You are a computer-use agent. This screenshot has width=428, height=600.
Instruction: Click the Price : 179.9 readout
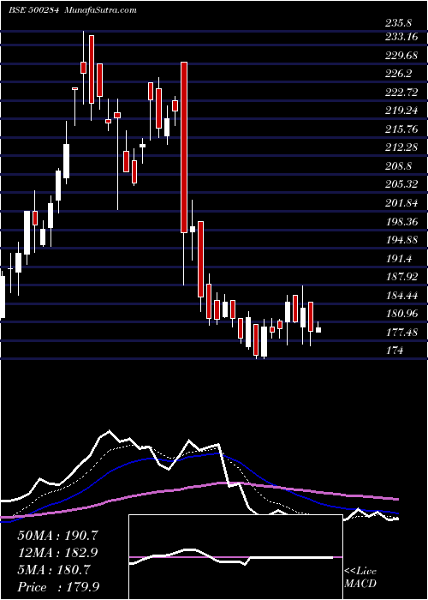58,587
